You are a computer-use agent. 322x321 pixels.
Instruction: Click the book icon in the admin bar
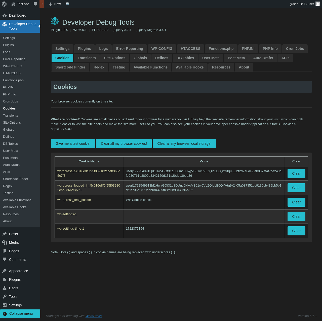[x=67, y=4]
